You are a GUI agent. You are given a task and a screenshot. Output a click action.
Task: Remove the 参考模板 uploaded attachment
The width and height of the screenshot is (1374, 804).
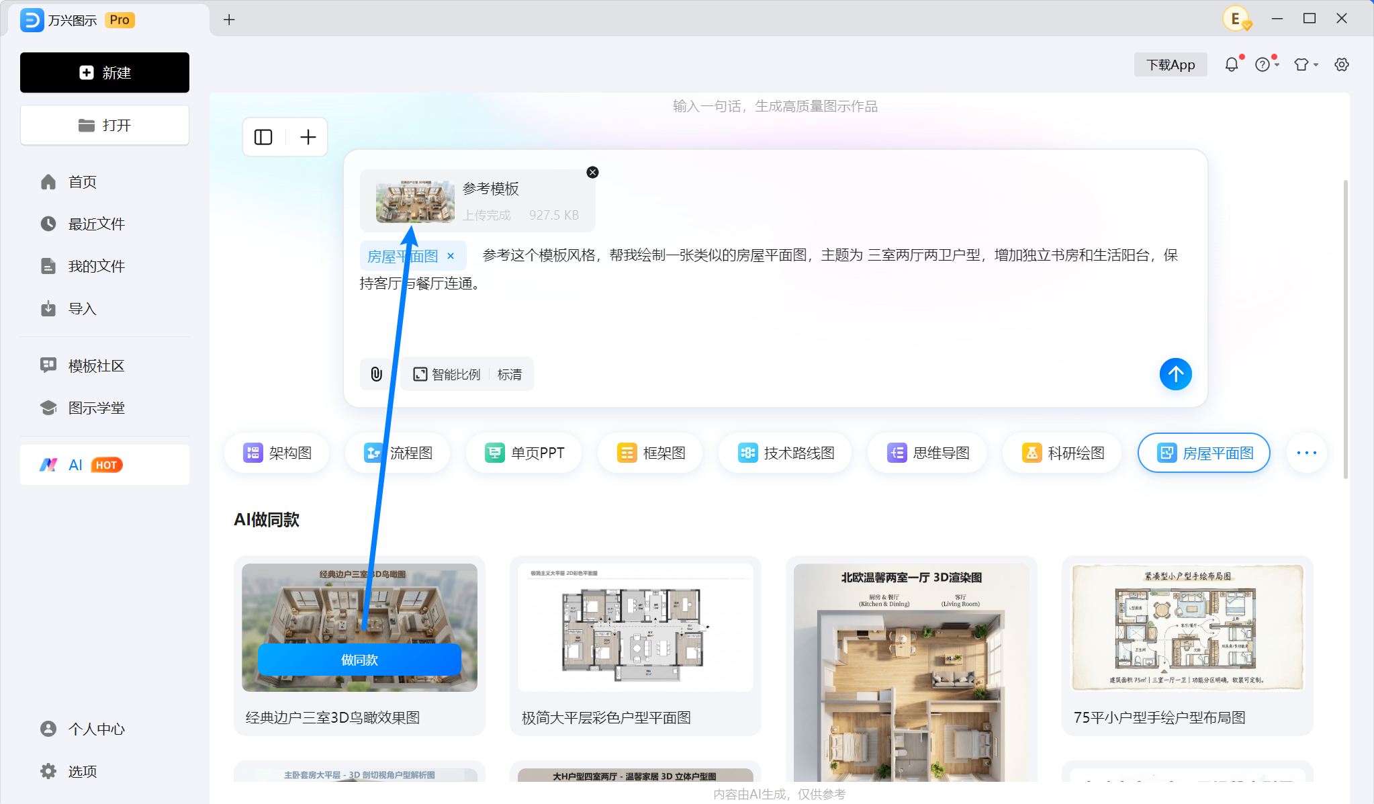[x=592, y=172]
